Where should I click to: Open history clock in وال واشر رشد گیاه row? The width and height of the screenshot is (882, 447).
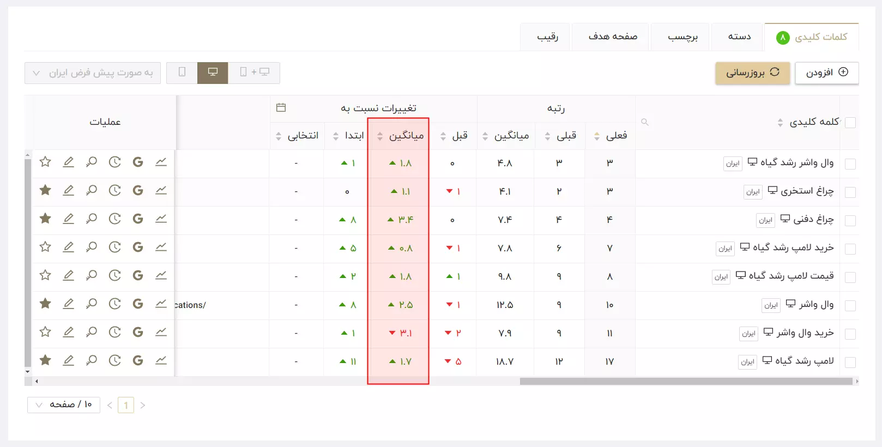coord(114,162)
